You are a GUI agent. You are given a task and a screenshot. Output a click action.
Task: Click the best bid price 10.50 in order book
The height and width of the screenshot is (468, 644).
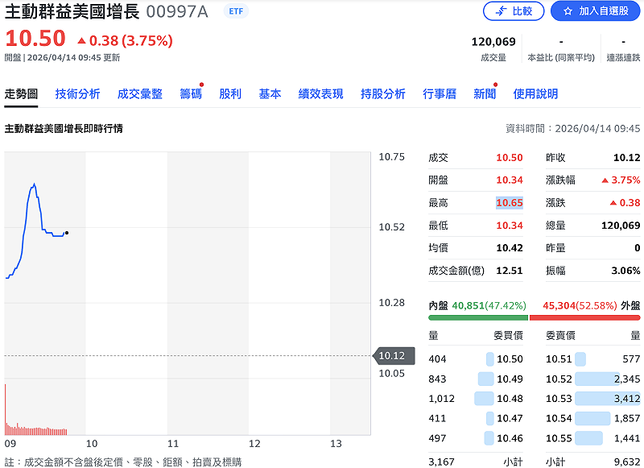pyautogui.click(x=509, y=358)
